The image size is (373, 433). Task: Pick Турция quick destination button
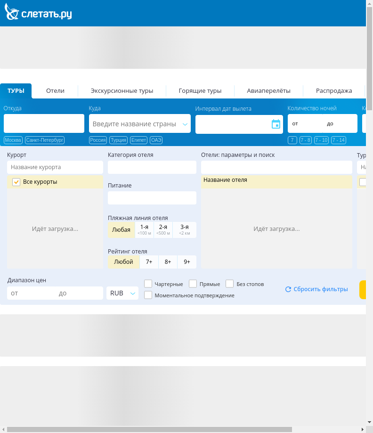point(118,140)
